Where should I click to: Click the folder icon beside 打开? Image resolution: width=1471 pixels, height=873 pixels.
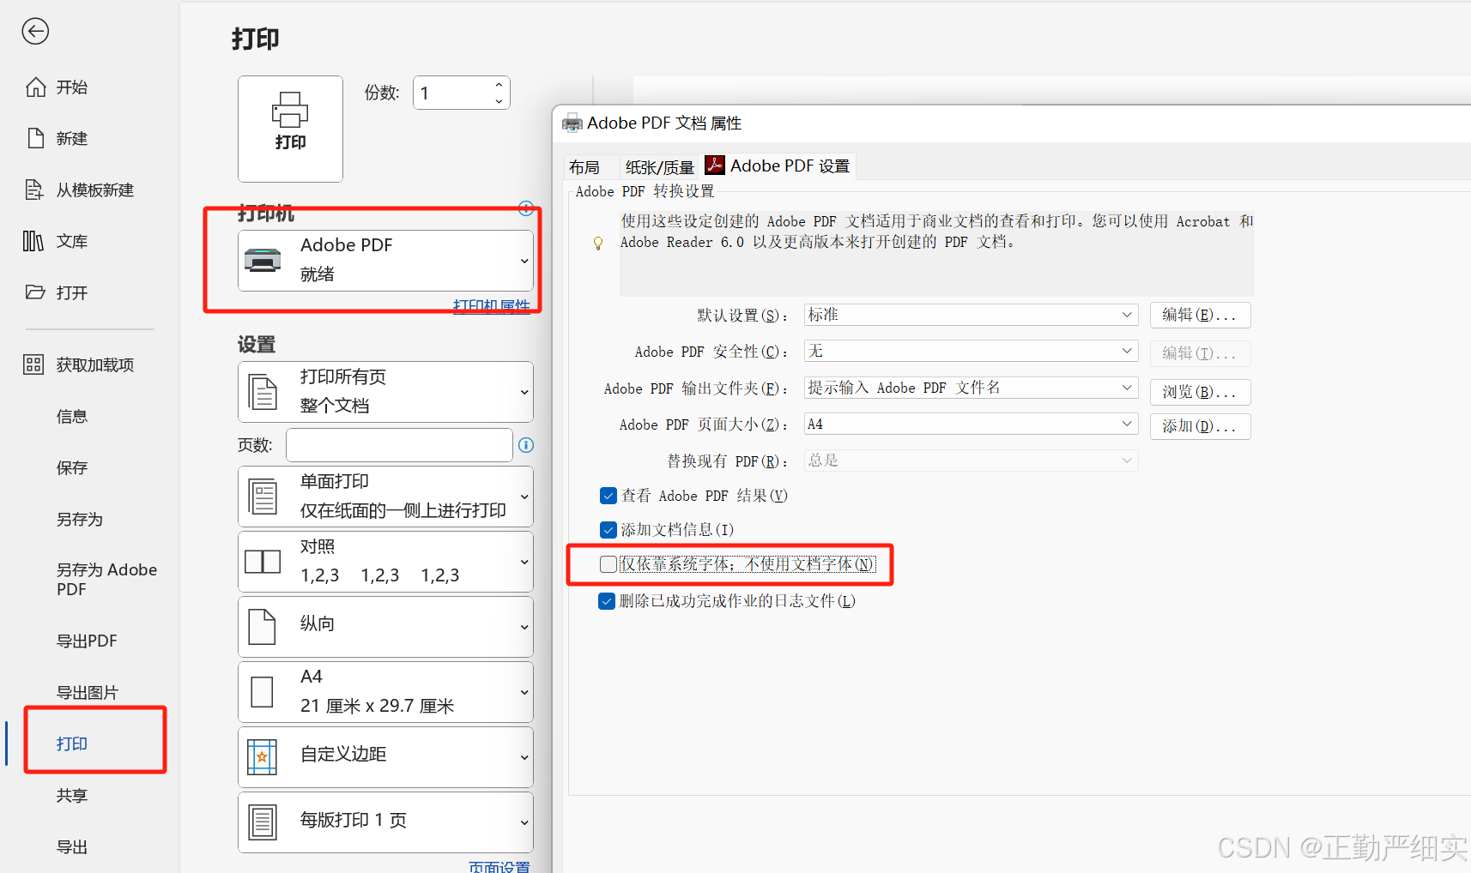click(x=35, y=292)
